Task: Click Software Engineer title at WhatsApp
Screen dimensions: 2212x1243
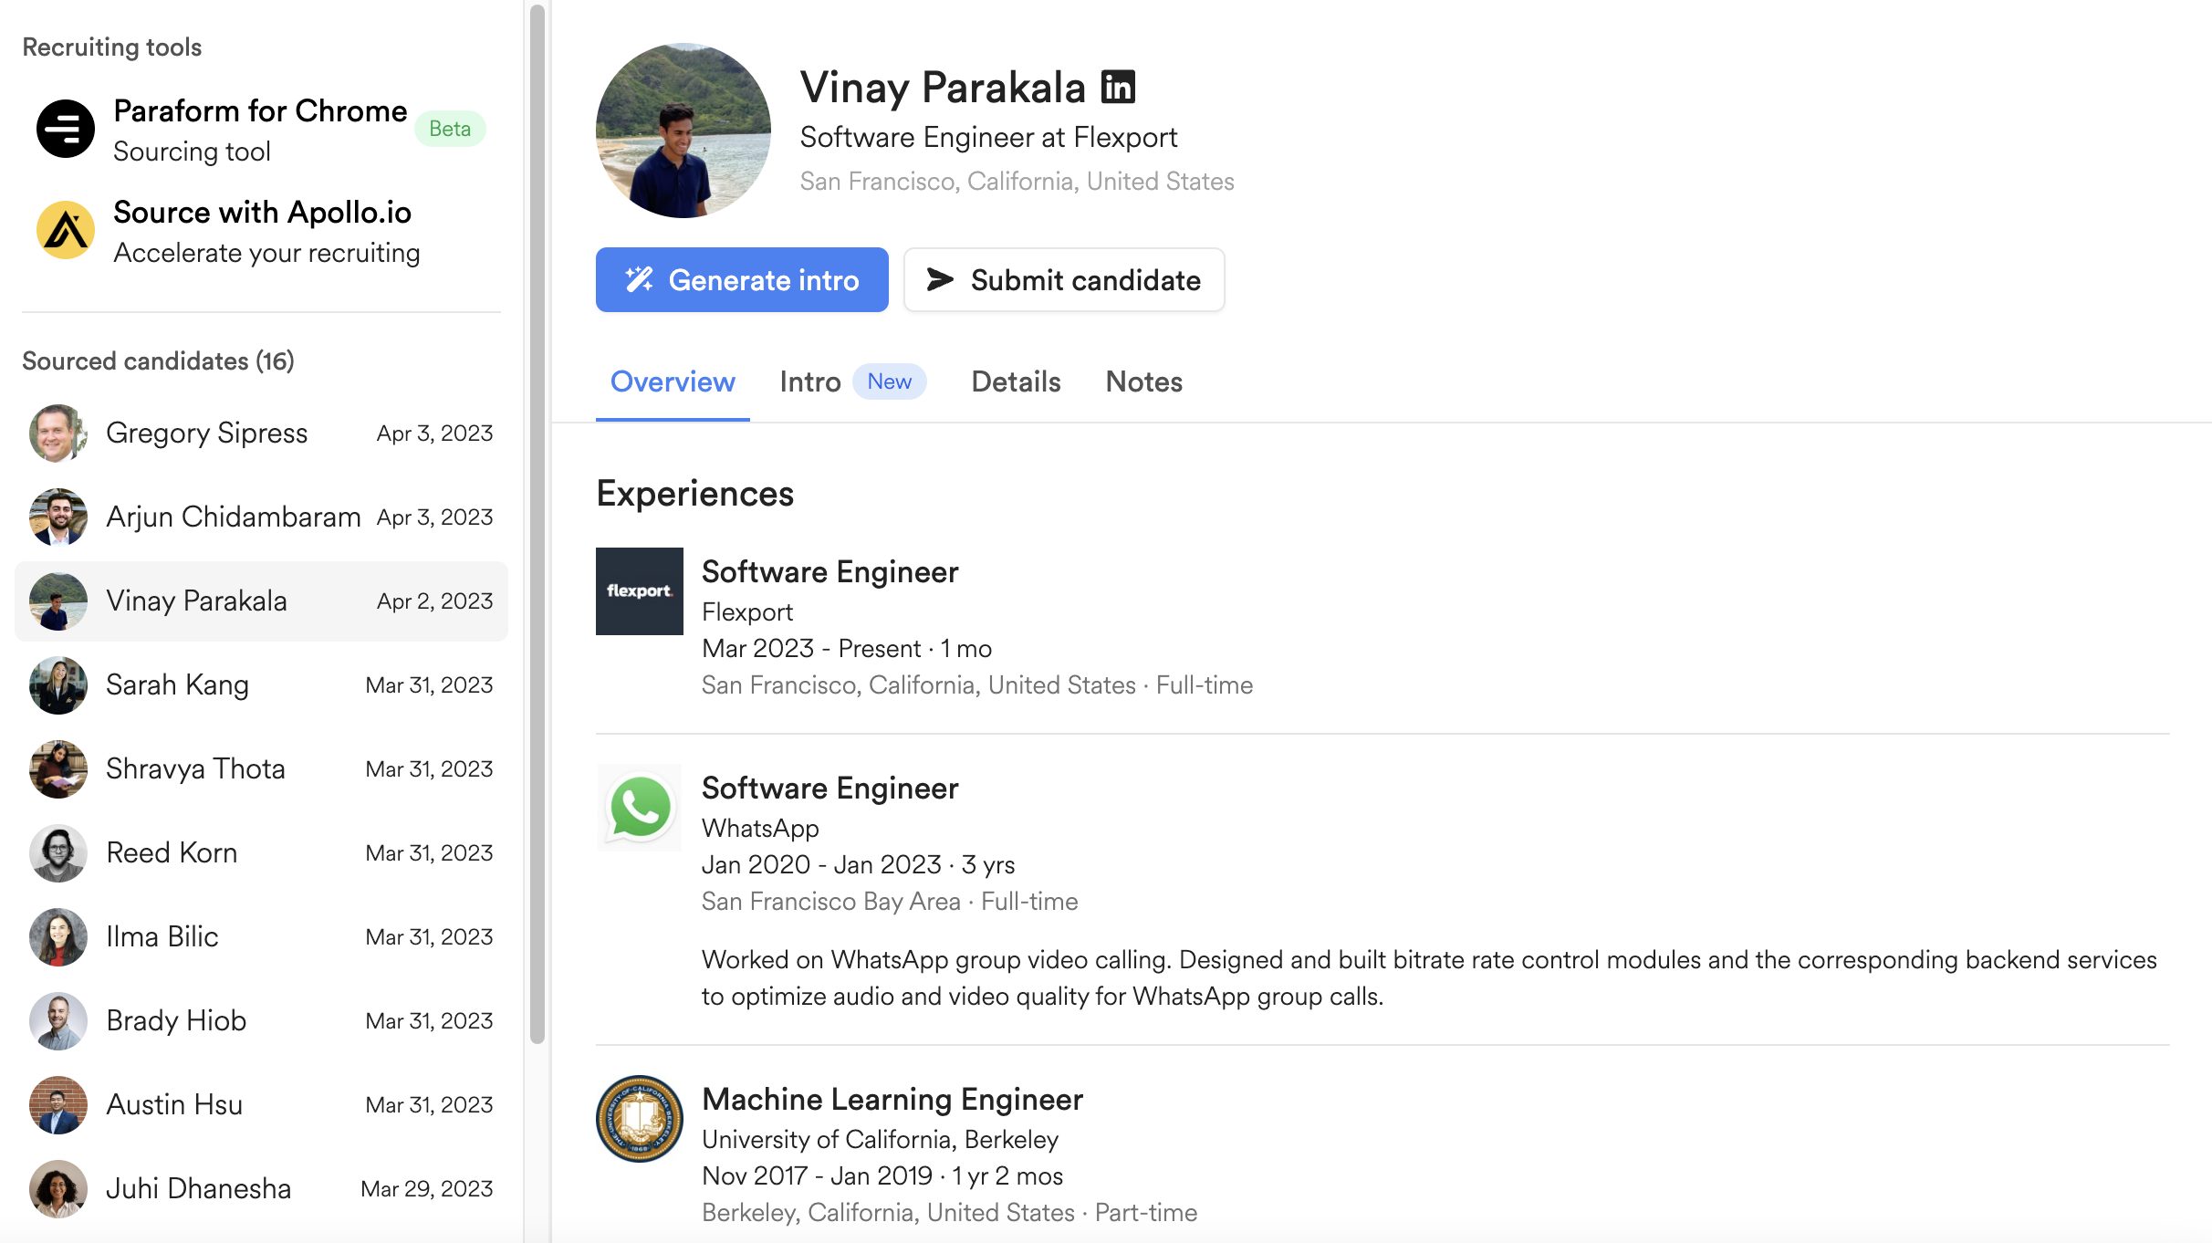Action: point(829,788)
